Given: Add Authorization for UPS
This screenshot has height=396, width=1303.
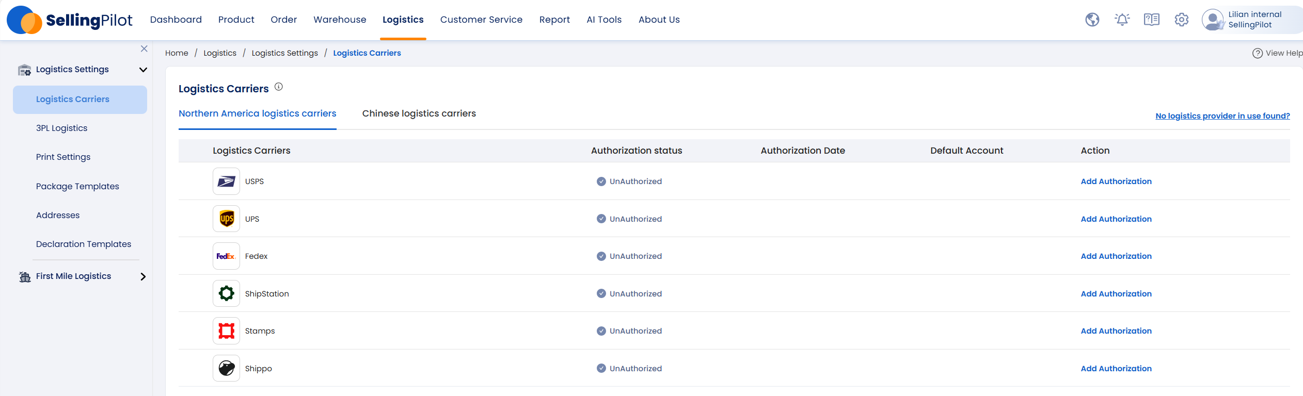Looking at the screenshot, I should point(1116,219).
